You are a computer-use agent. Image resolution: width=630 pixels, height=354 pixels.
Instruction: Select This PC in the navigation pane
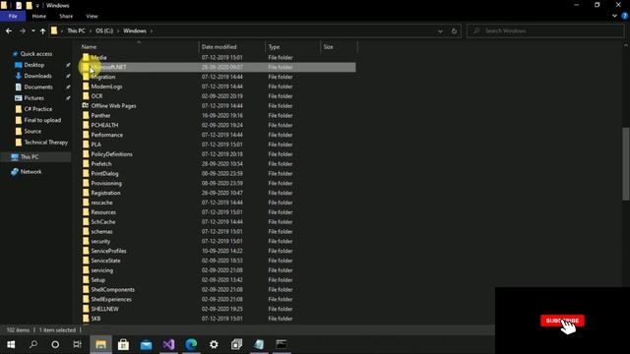(30, 157)
